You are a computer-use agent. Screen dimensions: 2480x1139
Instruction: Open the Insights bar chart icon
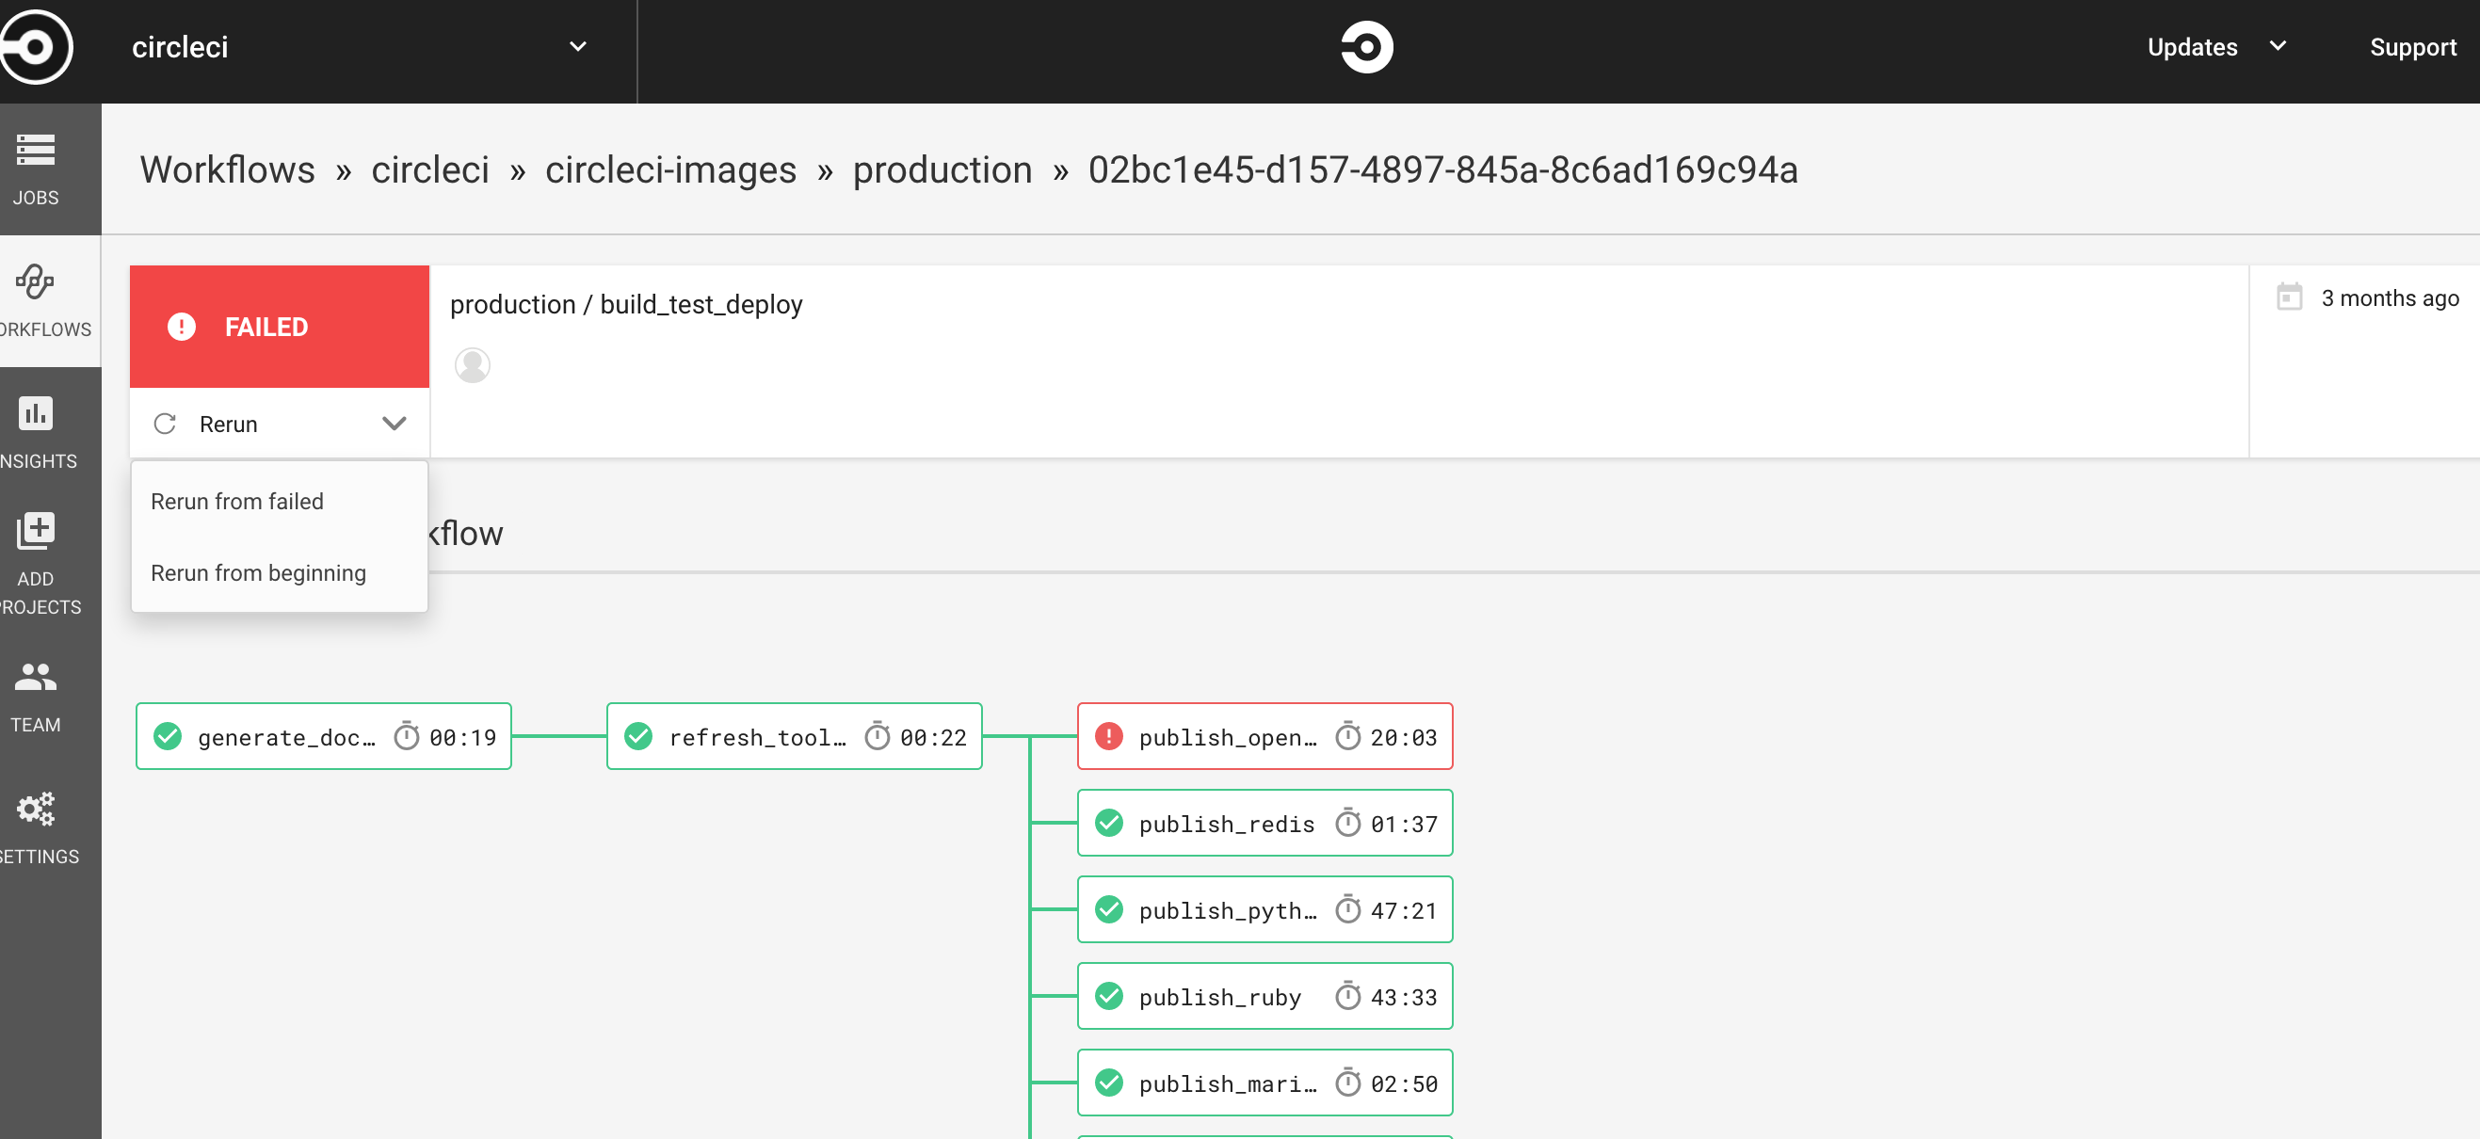tap(36, 414)
